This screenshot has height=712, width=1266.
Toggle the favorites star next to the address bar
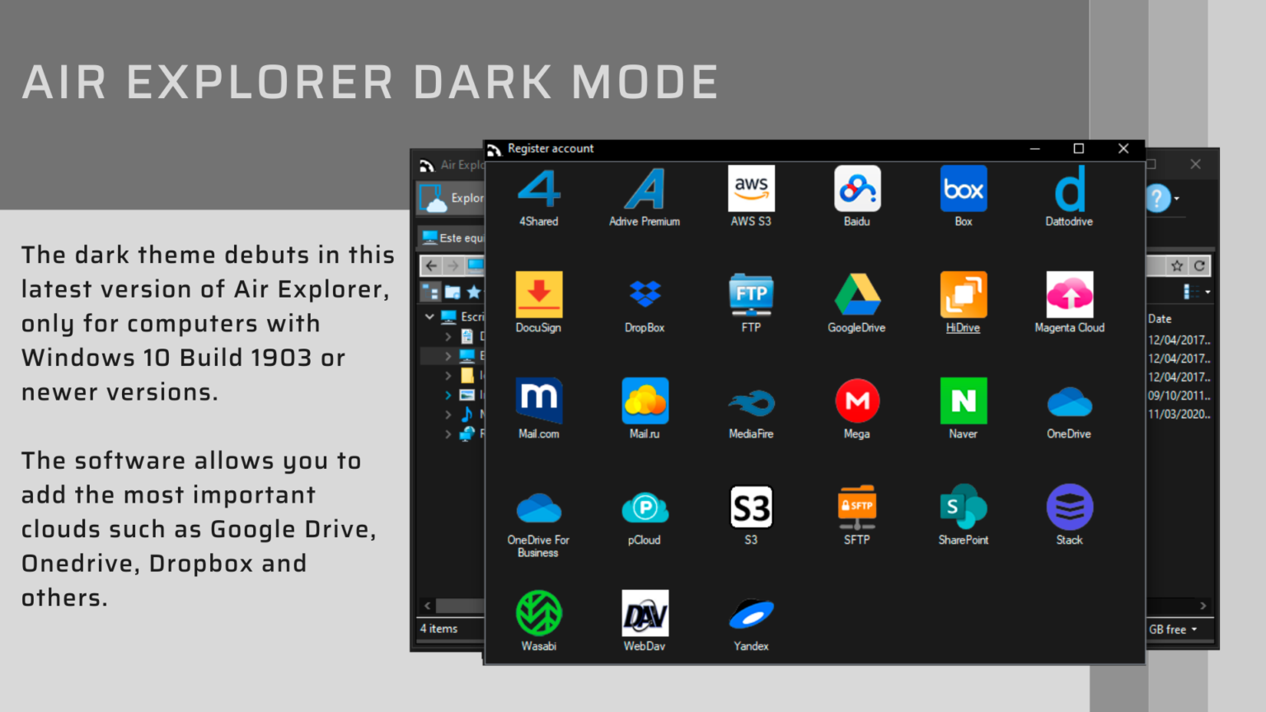pos(1177,265)
